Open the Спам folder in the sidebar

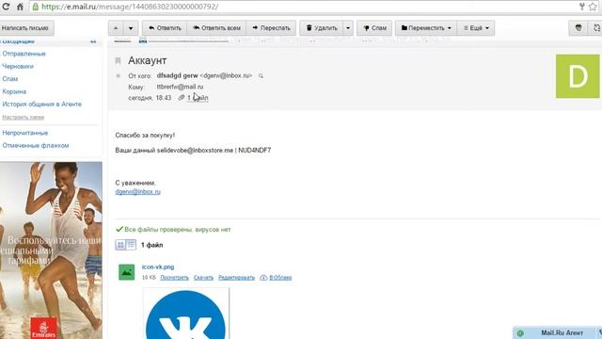point(10,79)
